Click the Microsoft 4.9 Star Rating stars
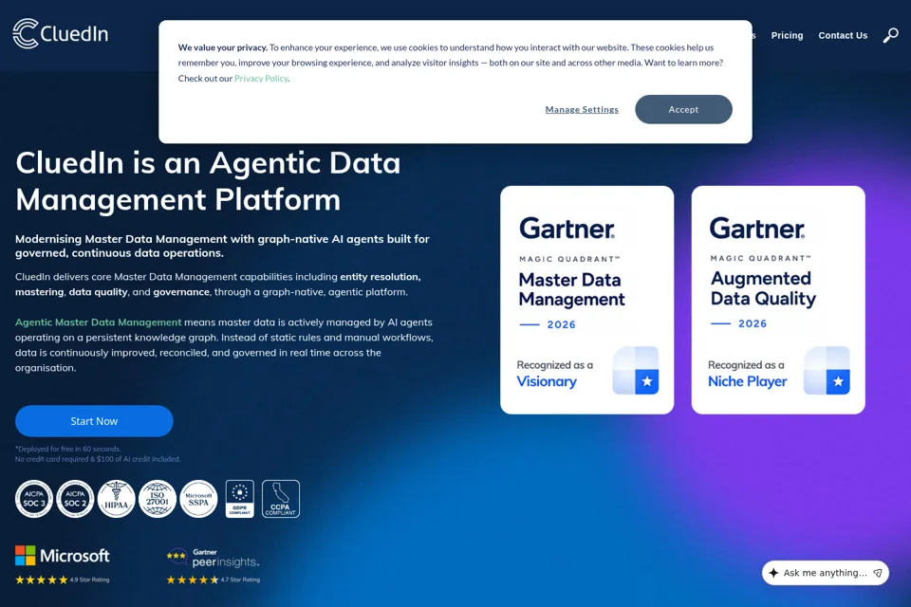This screenshot has width=911, height=607. pos(41,579)
